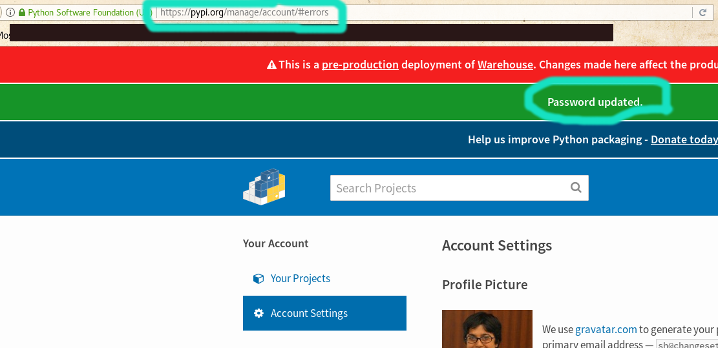Click 'Help us improve Python packaging' text

[554, 139]
